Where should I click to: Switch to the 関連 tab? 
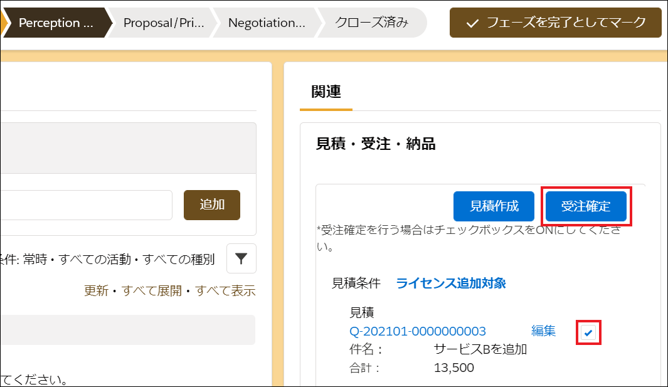point(326,92)
